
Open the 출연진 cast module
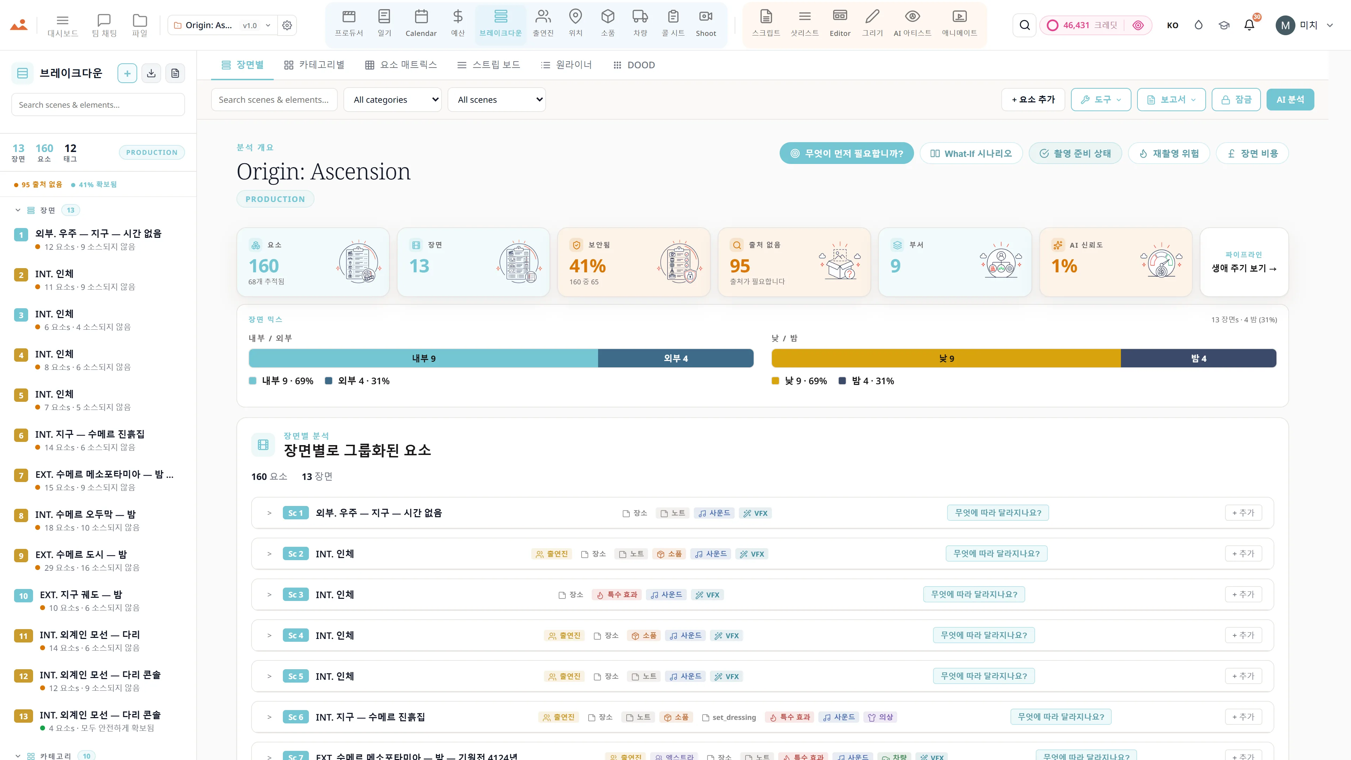(543, 24)
